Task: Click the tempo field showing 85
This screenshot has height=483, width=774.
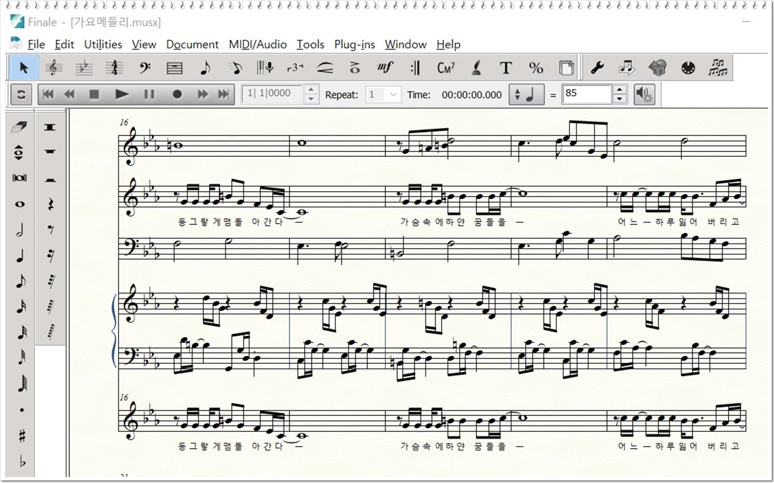Action: (x=587, y=94)
